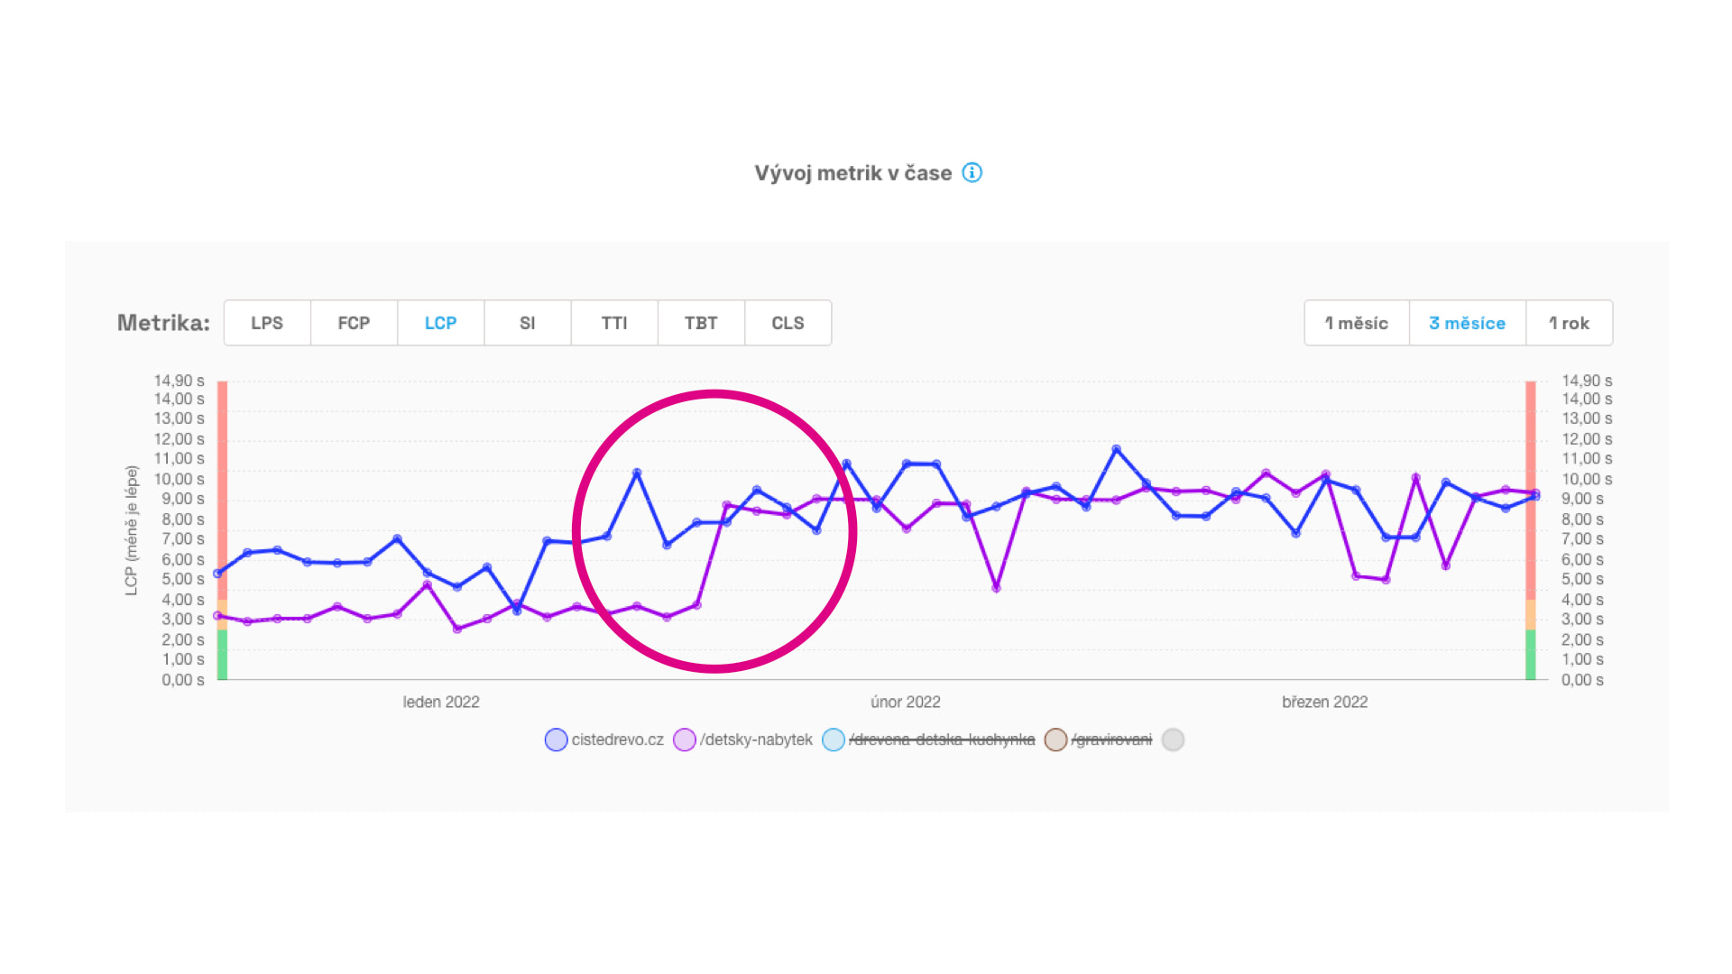Toggle the /detsky-nabytek legend circle

pyautogui.click(x=685, y=740)
